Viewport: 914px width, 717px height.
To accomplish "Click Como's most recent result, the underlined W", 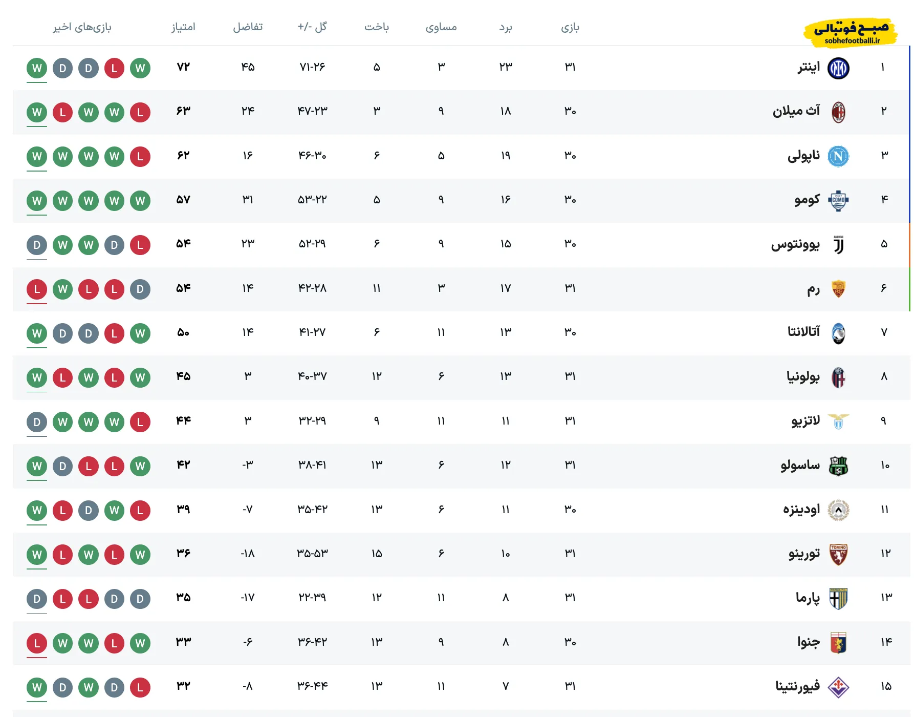I will (x=37, y=201).
